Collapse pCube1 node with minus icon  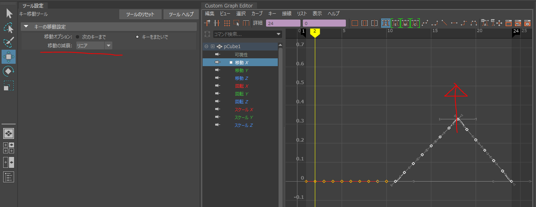tap(206, 47)
